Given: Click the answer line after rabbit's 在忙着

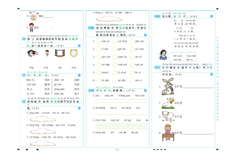Looking at the screenshot, I should click(198, 87).
